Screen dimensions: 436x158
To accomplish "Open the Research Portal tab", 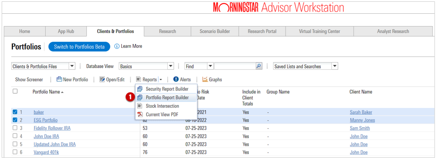I will [262, 32].
